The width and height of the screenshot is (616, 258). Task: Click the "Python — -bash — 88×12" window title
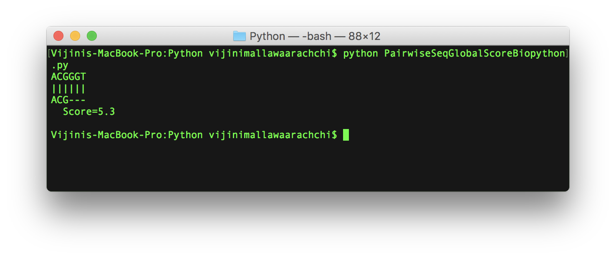[x=315, y=36]
